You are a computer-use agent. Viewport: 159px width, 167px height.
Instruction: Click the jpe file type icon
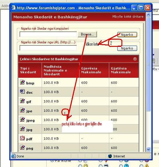22,110
